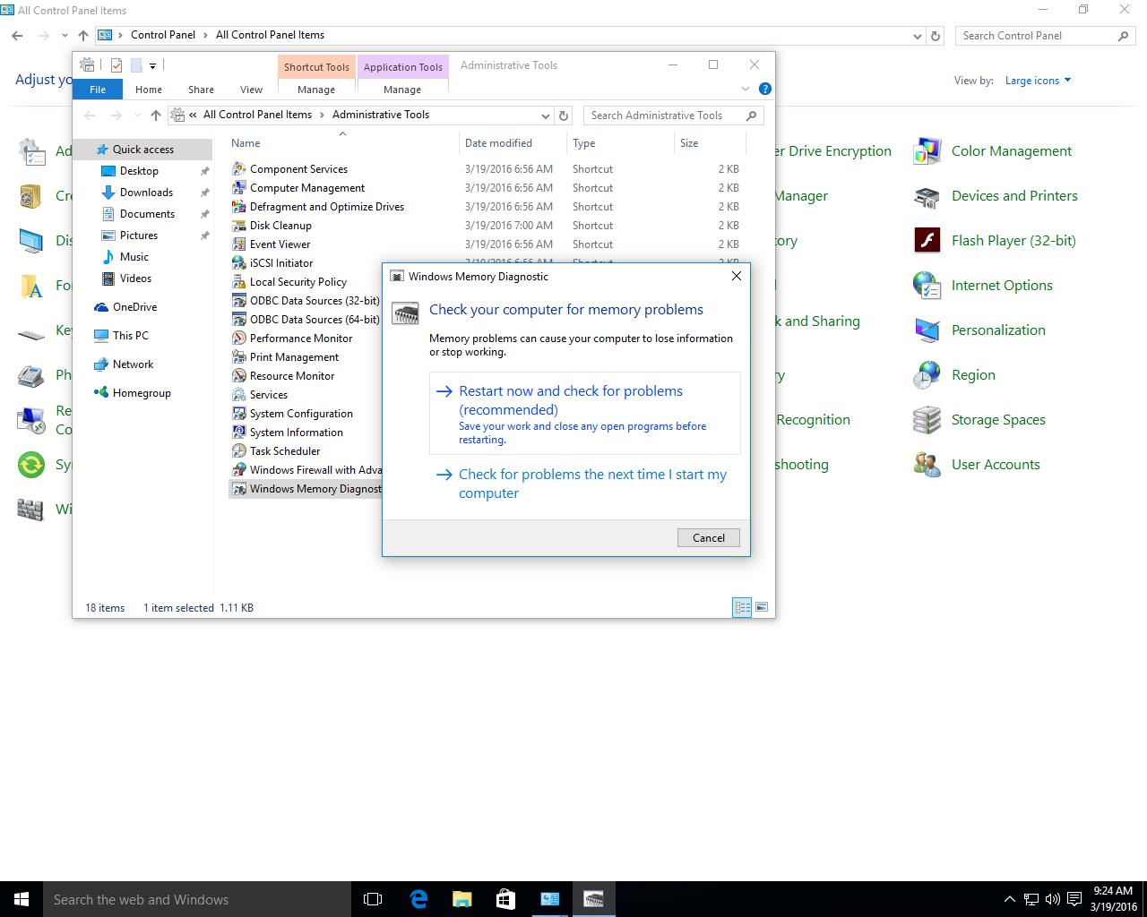Click the Devices and Printers icon
This screenshot has width=1147, height=917.
tap(927, 196)
